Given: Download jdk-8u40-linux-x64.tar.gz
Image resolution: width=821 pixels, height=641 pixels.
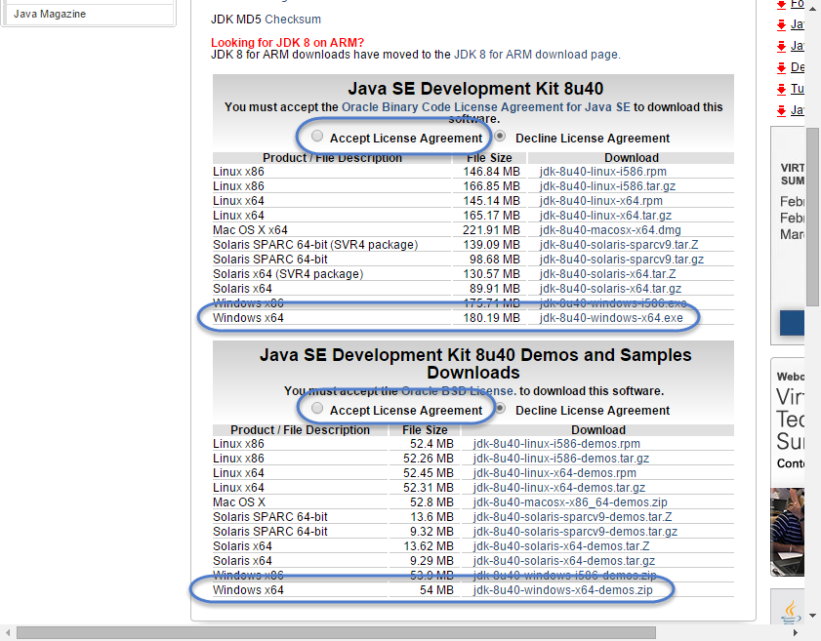Looking at the screenshot, I should (x=605, y=216).
